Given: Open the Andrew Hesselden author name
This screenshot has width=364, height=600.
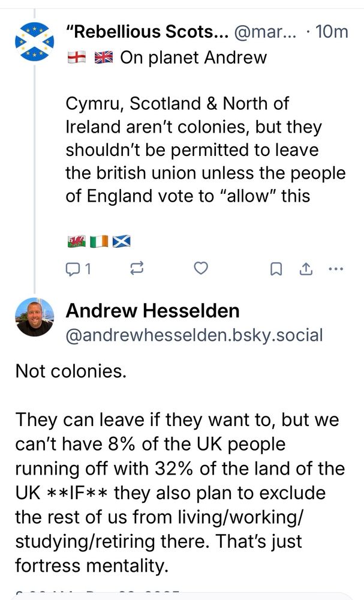Looking at the screenshot, I should (x=152, y=311).
